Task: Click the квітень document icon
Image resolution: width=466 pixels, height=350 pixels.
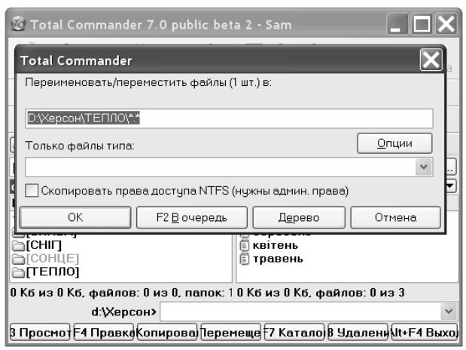Action: point(245,246)
